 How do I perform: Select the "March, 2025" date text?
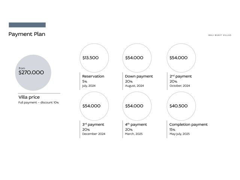pos(133,134)
